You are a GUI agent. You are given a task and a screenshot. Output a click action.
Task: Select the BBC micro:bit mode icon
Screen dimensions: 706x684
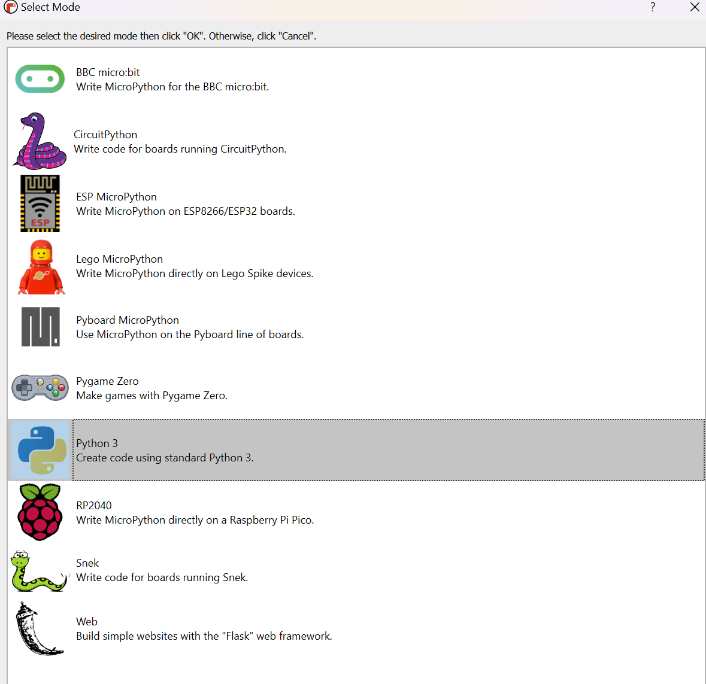pyautogui.click(x=40, y=79)
